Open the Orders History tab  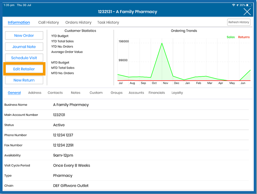point(78,22)
